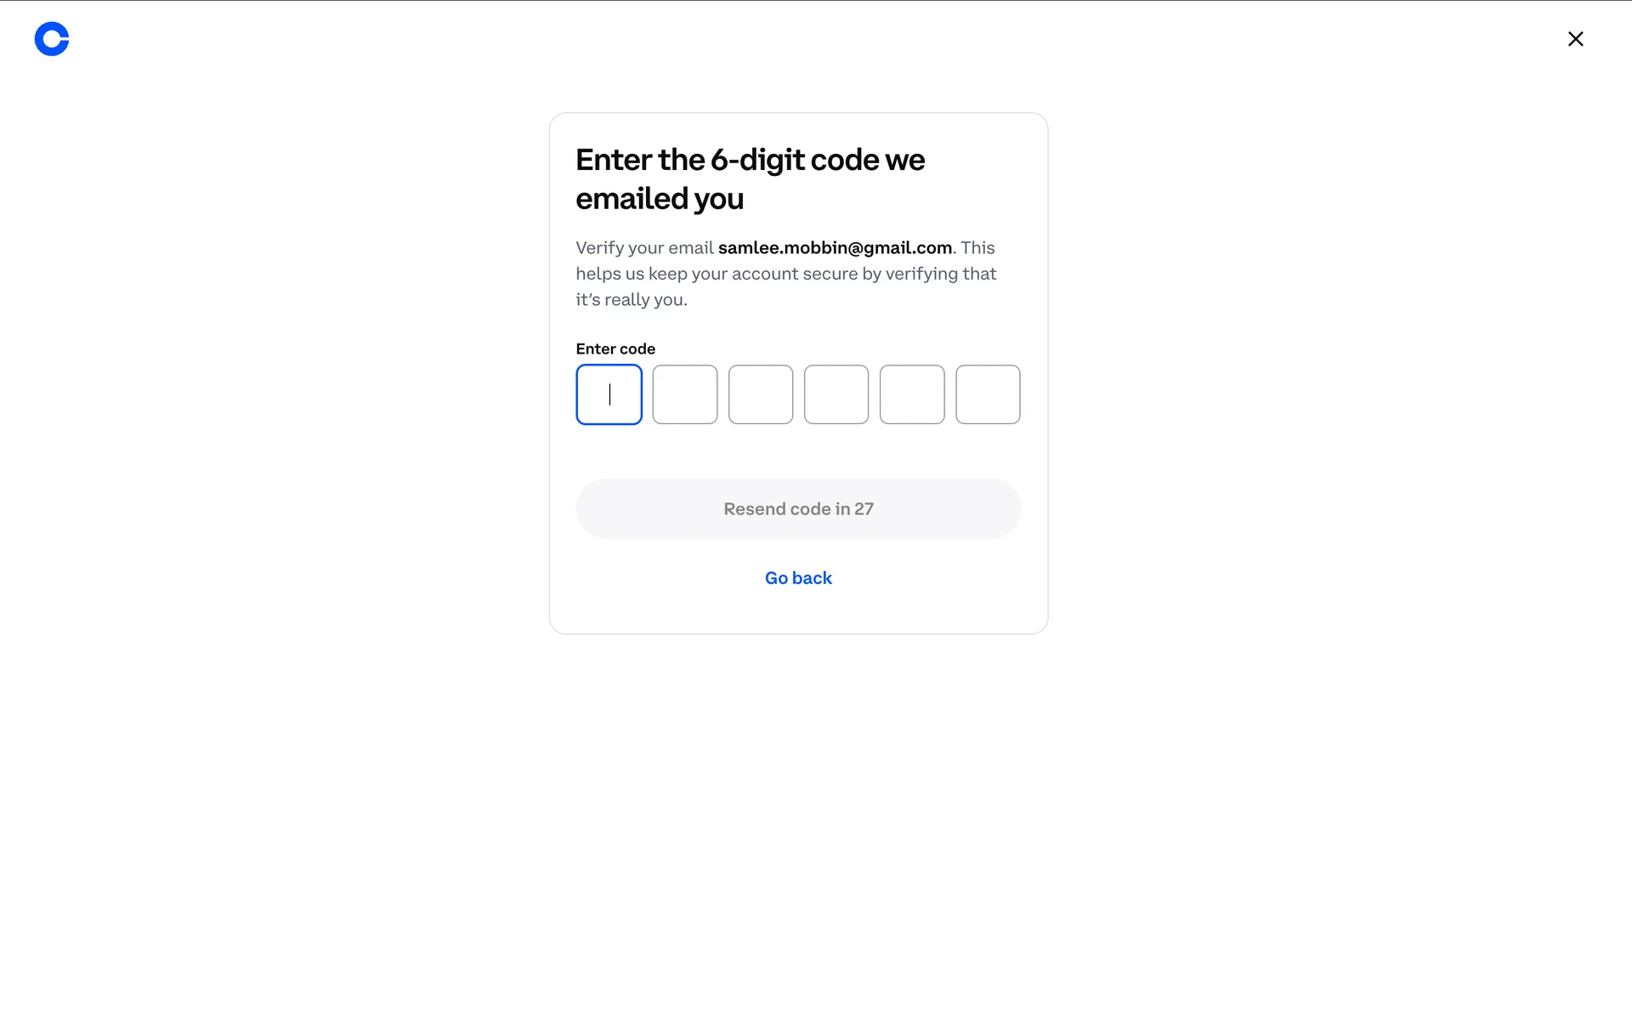Click the word "This" after the email address

point(977,248)
